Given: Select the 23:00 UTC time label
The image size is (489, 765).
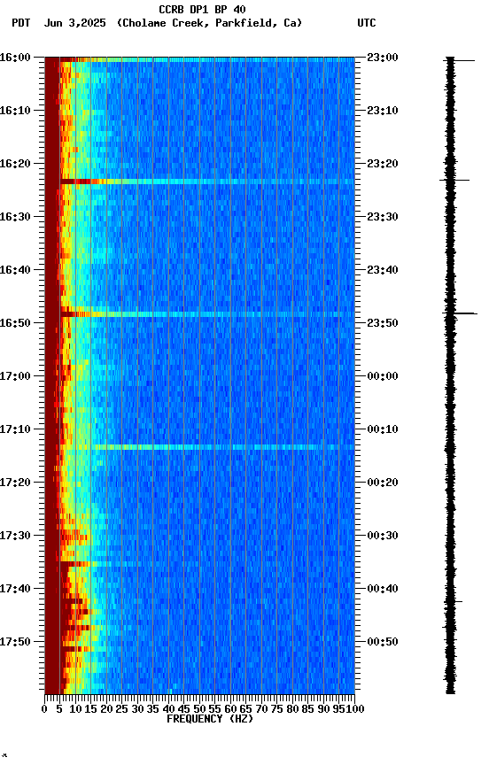Looking at the screenshot, I should coord(383,58).
